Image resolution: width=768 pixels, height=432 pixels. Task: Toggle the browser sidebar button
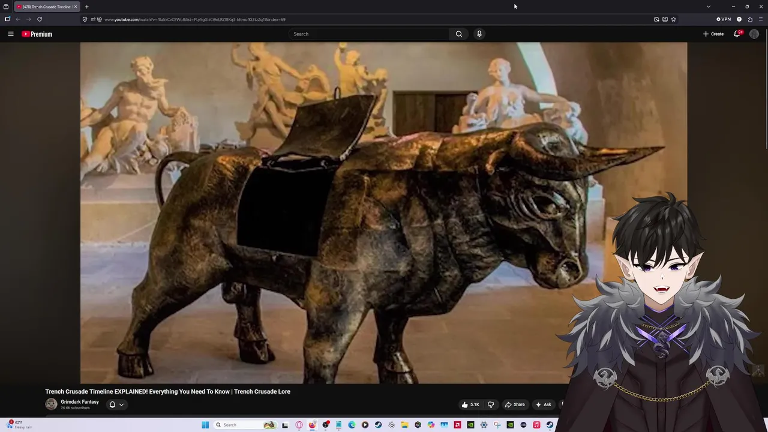[x=7, y=19]
